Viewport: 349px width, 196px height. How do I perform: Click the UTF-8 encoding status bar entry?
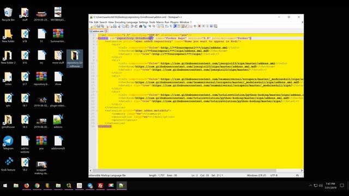coord(274,175)
